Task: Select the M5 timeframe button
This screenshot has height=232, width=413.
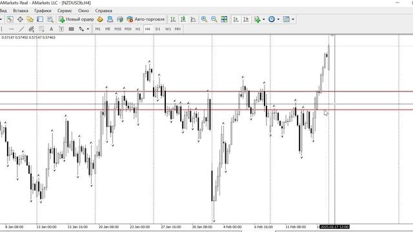Action: click(108, 29)
